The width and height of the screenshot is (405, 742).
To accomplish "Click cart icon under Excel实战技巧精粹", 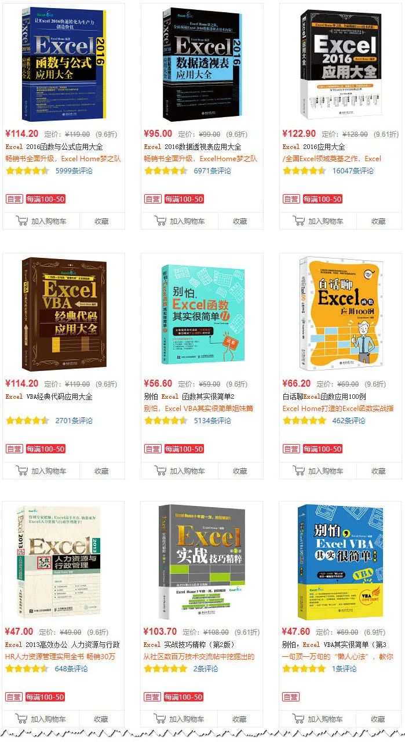I will pos(160,719).
